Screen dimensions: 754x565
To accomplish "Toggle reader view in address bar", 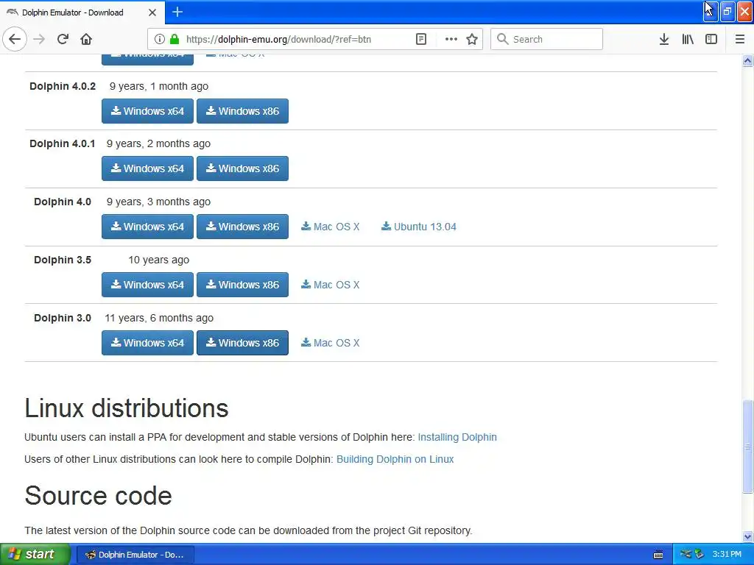I will pyautogui.click(x=421, y=40).
